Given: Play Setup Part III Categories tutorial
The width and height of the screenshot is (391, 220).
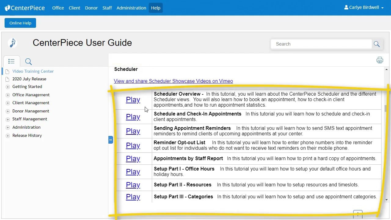Looking at the screenshot, I should (133, 197).
